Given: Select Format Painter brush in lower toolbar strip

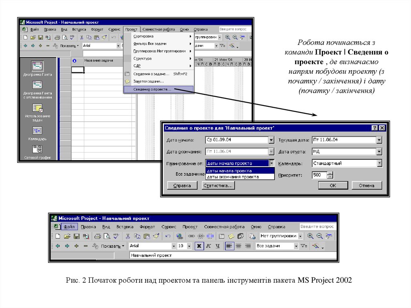Looking at the screenshot, I should click(156, 236).
